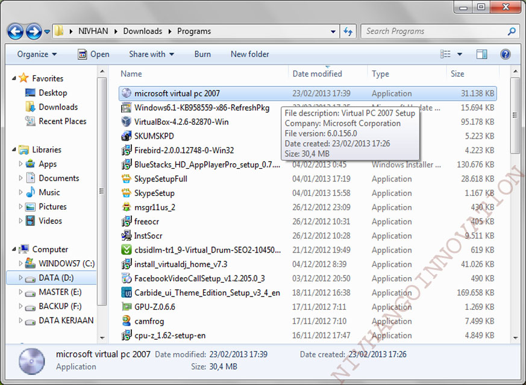Click the BlueStacks_HD_AppPlayerPro_setup file icon
The width and height of the screenshot is (526, 385).
click(x=126, y=164)
